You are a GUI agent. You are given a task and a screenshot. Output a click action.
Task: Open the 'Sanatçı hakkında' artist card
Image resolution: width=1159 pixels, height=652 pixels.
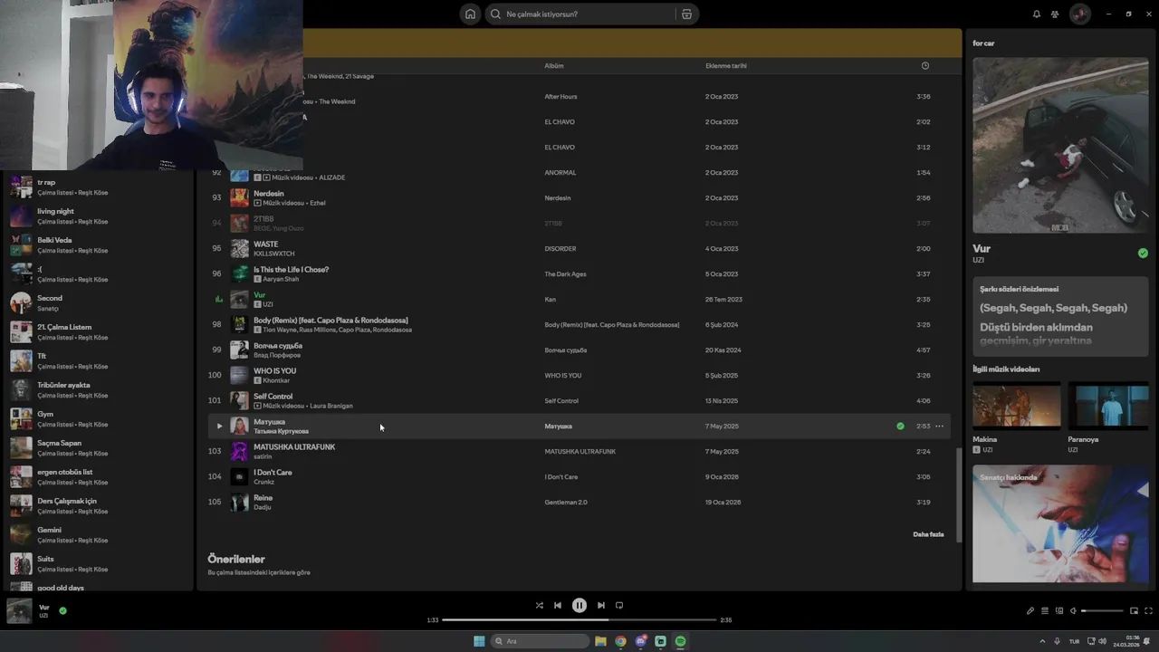1060,524
